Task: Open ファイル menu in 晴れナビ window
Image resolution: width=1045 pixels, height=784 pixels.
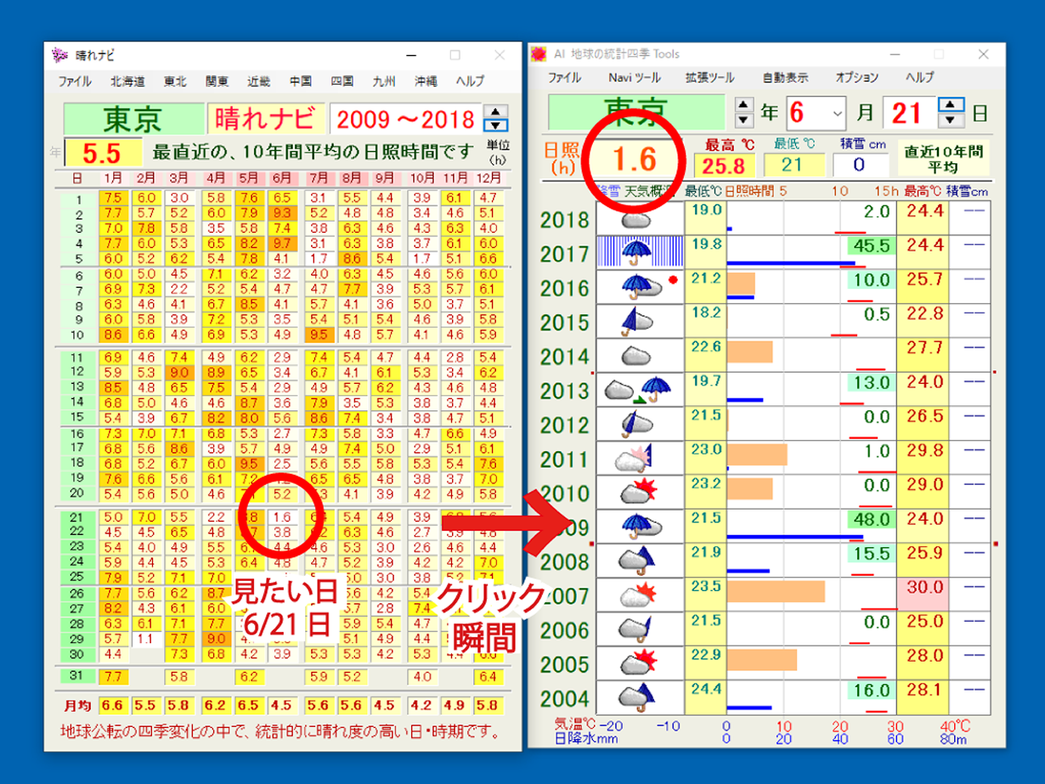Action: [x=75, y=82]
